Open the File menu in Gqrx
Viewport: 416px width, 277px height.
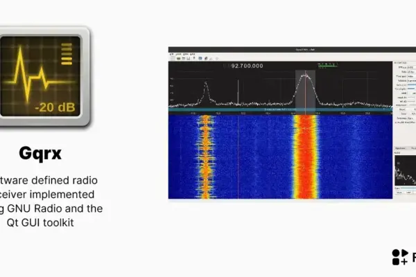(x=171, y=54)
